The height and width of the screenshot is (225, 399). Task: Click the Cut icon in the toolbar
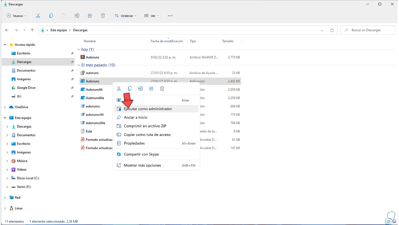[x=38, y=16]
